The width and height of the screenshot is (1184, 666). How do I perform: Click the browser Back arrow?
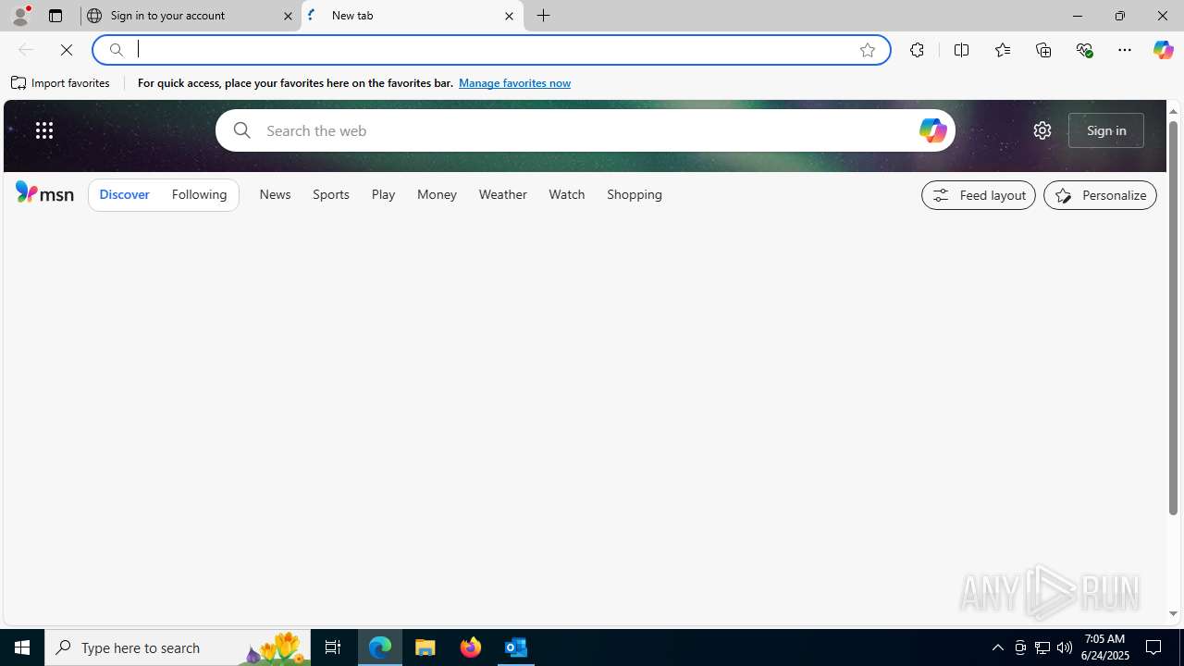pos(25,50)
